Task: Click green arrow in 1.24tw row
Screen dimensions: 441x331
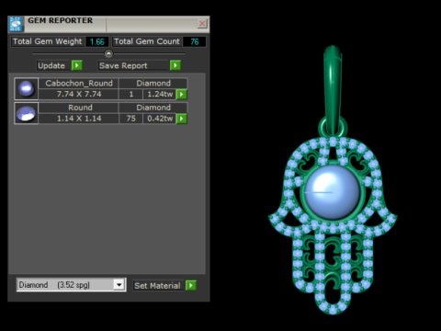Action: click(x=182, y=94)
